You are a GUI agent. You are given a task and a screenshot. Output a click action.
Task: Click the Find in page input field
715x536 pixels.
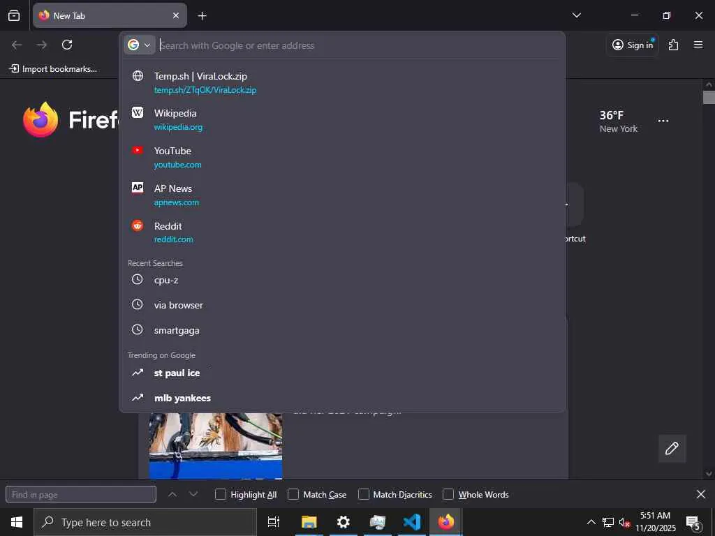point(81,495)
